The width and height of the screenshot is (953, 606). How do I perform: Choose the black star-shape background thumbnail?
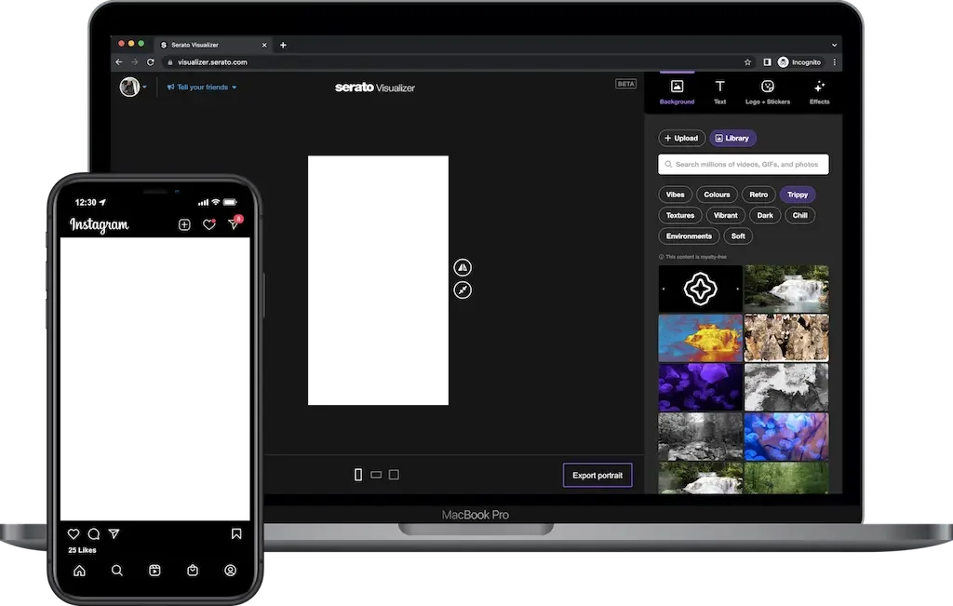(700, 289)
